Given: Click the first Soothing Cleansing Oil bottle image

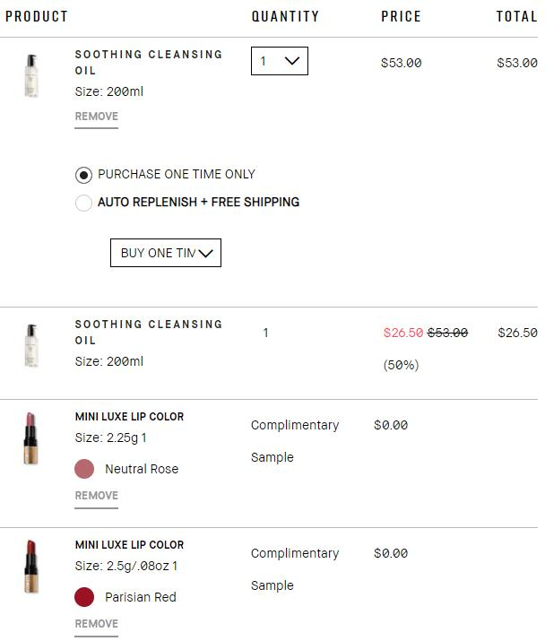Looking at the screenshot, I should (32, 75).
